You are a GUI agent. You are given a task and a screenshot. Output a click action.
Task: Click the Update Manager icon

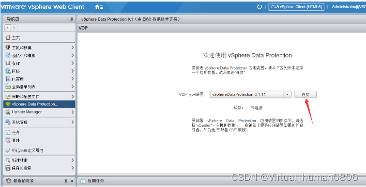coord(8,112)
